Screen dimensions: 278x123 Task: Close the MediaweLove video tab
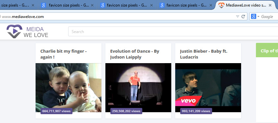point(270,5)
